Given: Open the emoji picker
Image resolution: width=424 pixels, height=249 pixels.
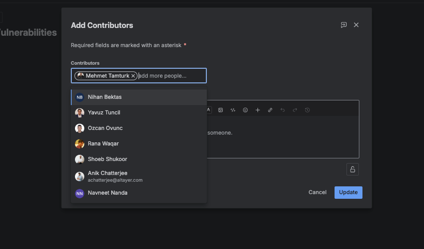Looking at the screenshot, I should click(x=245, y=110).
